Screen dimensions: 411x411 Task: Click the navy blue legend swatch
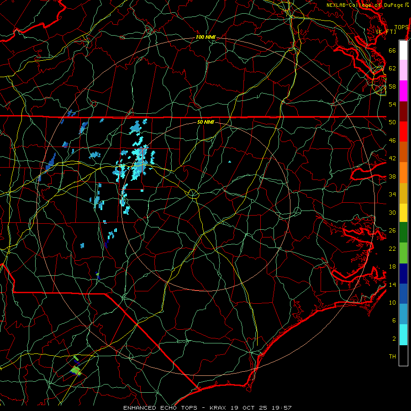tap(403, 274)
